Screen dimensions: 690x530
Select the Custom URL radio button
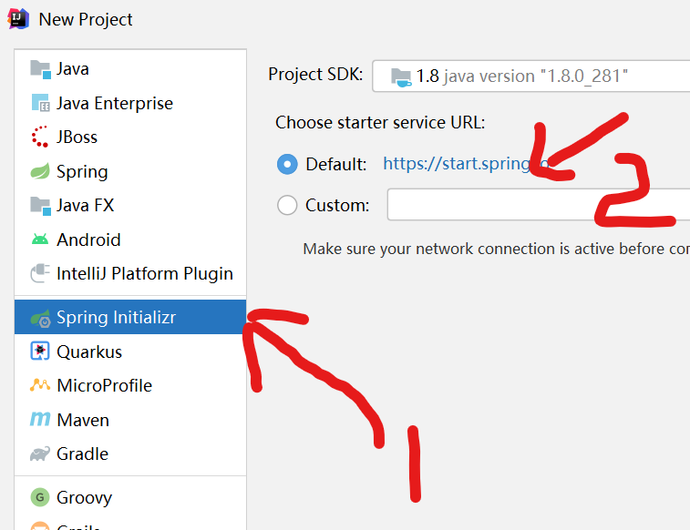pos(287,205)
